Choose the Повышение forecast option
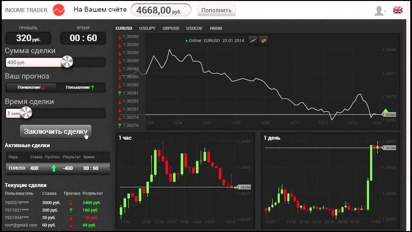Screen dimensions: 412x232 tap(80, 87)
